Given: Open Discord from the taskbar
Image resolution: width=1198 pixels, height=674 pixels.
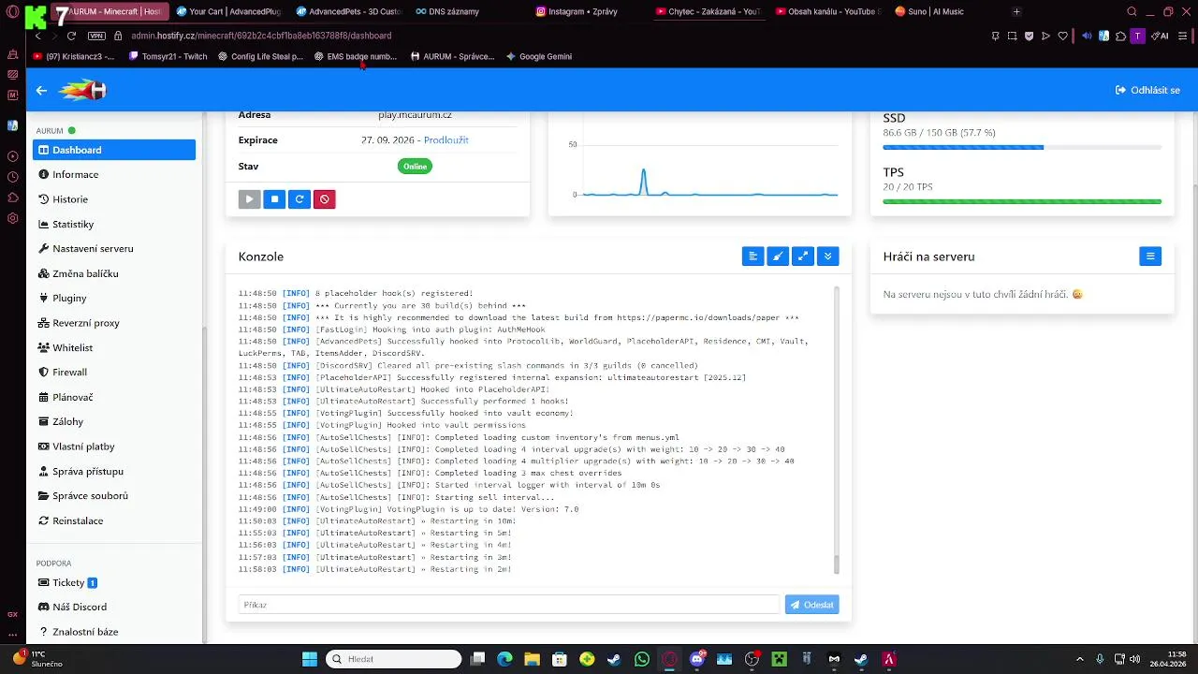Looking at the screenshot, I should pos(697,659).
